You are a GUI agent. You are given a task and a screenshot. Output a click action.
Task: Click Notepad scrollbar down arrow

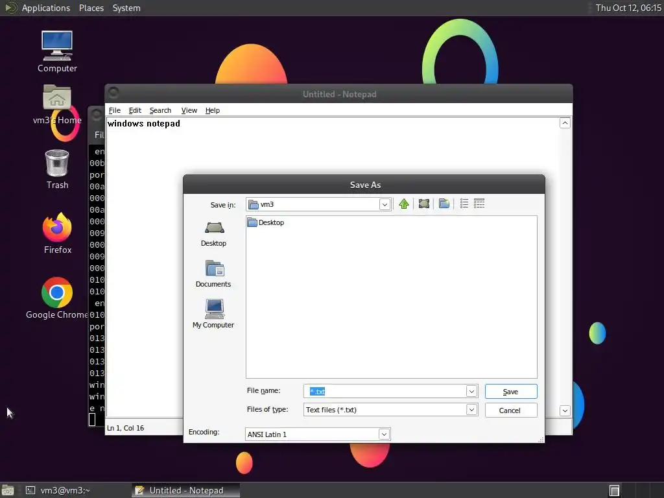pos(565,410)
